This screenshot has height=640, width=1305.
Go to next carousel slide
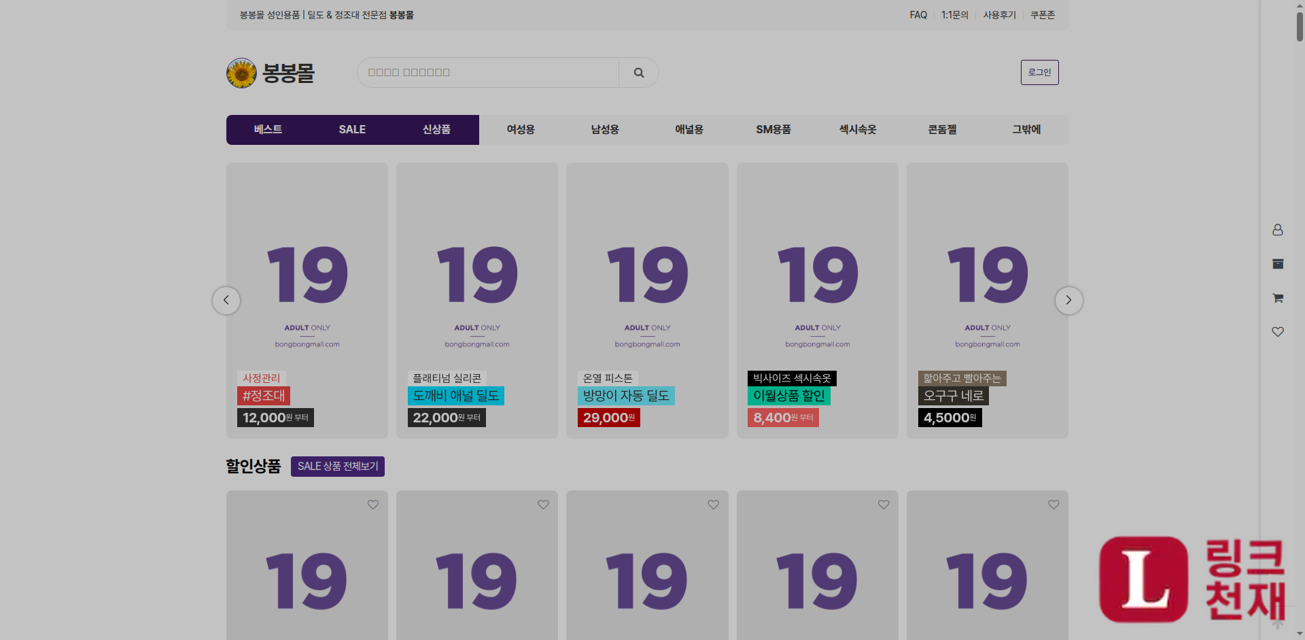1068,300
